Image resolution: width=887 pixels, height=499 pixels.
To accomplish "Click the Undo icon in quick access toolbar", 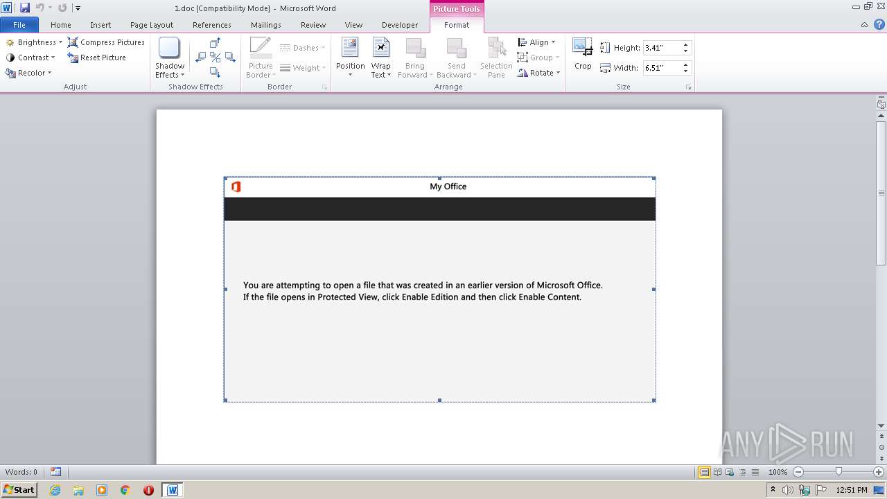I will coord(39,8).
